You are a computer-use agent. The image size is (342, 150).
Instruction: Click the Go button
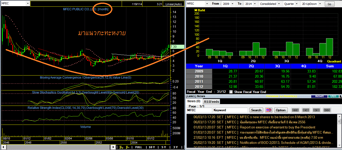tap(329, 4)
